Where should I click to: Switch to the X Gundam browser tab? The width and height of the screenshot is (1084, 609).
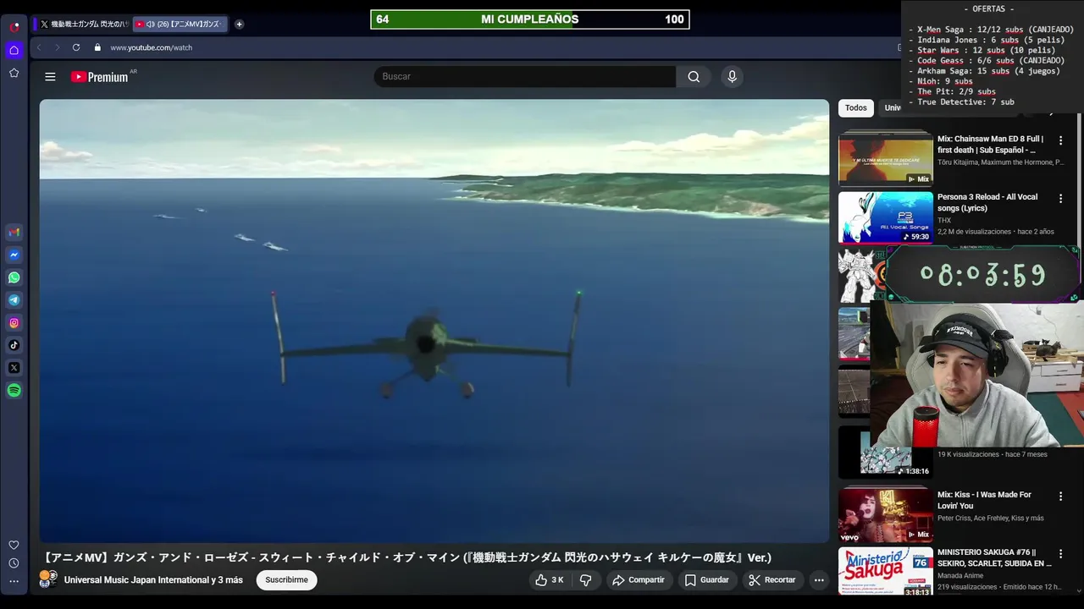(84, 25)
